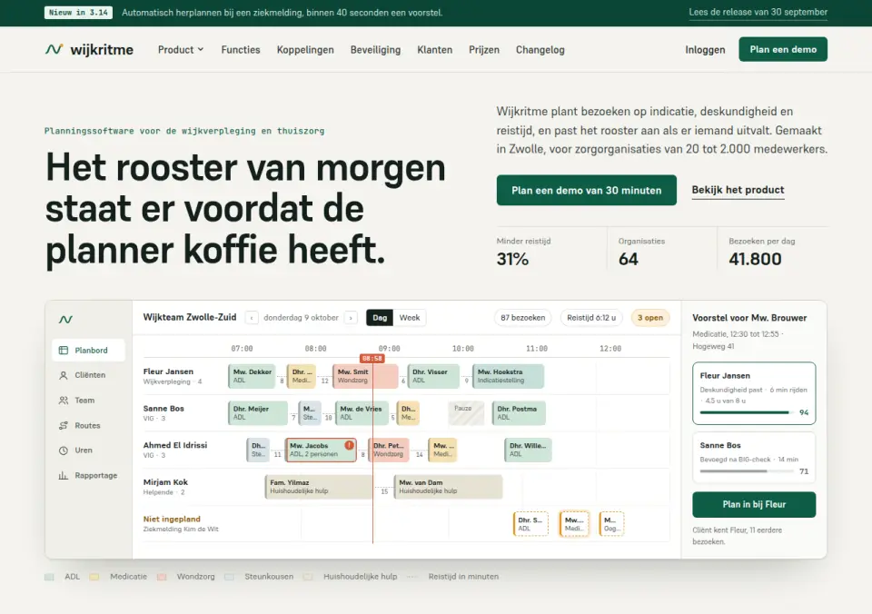This screenshot has width=872, height=614.
Task: Click the Cliënten person icon
Action: click(x=64, y=375)
